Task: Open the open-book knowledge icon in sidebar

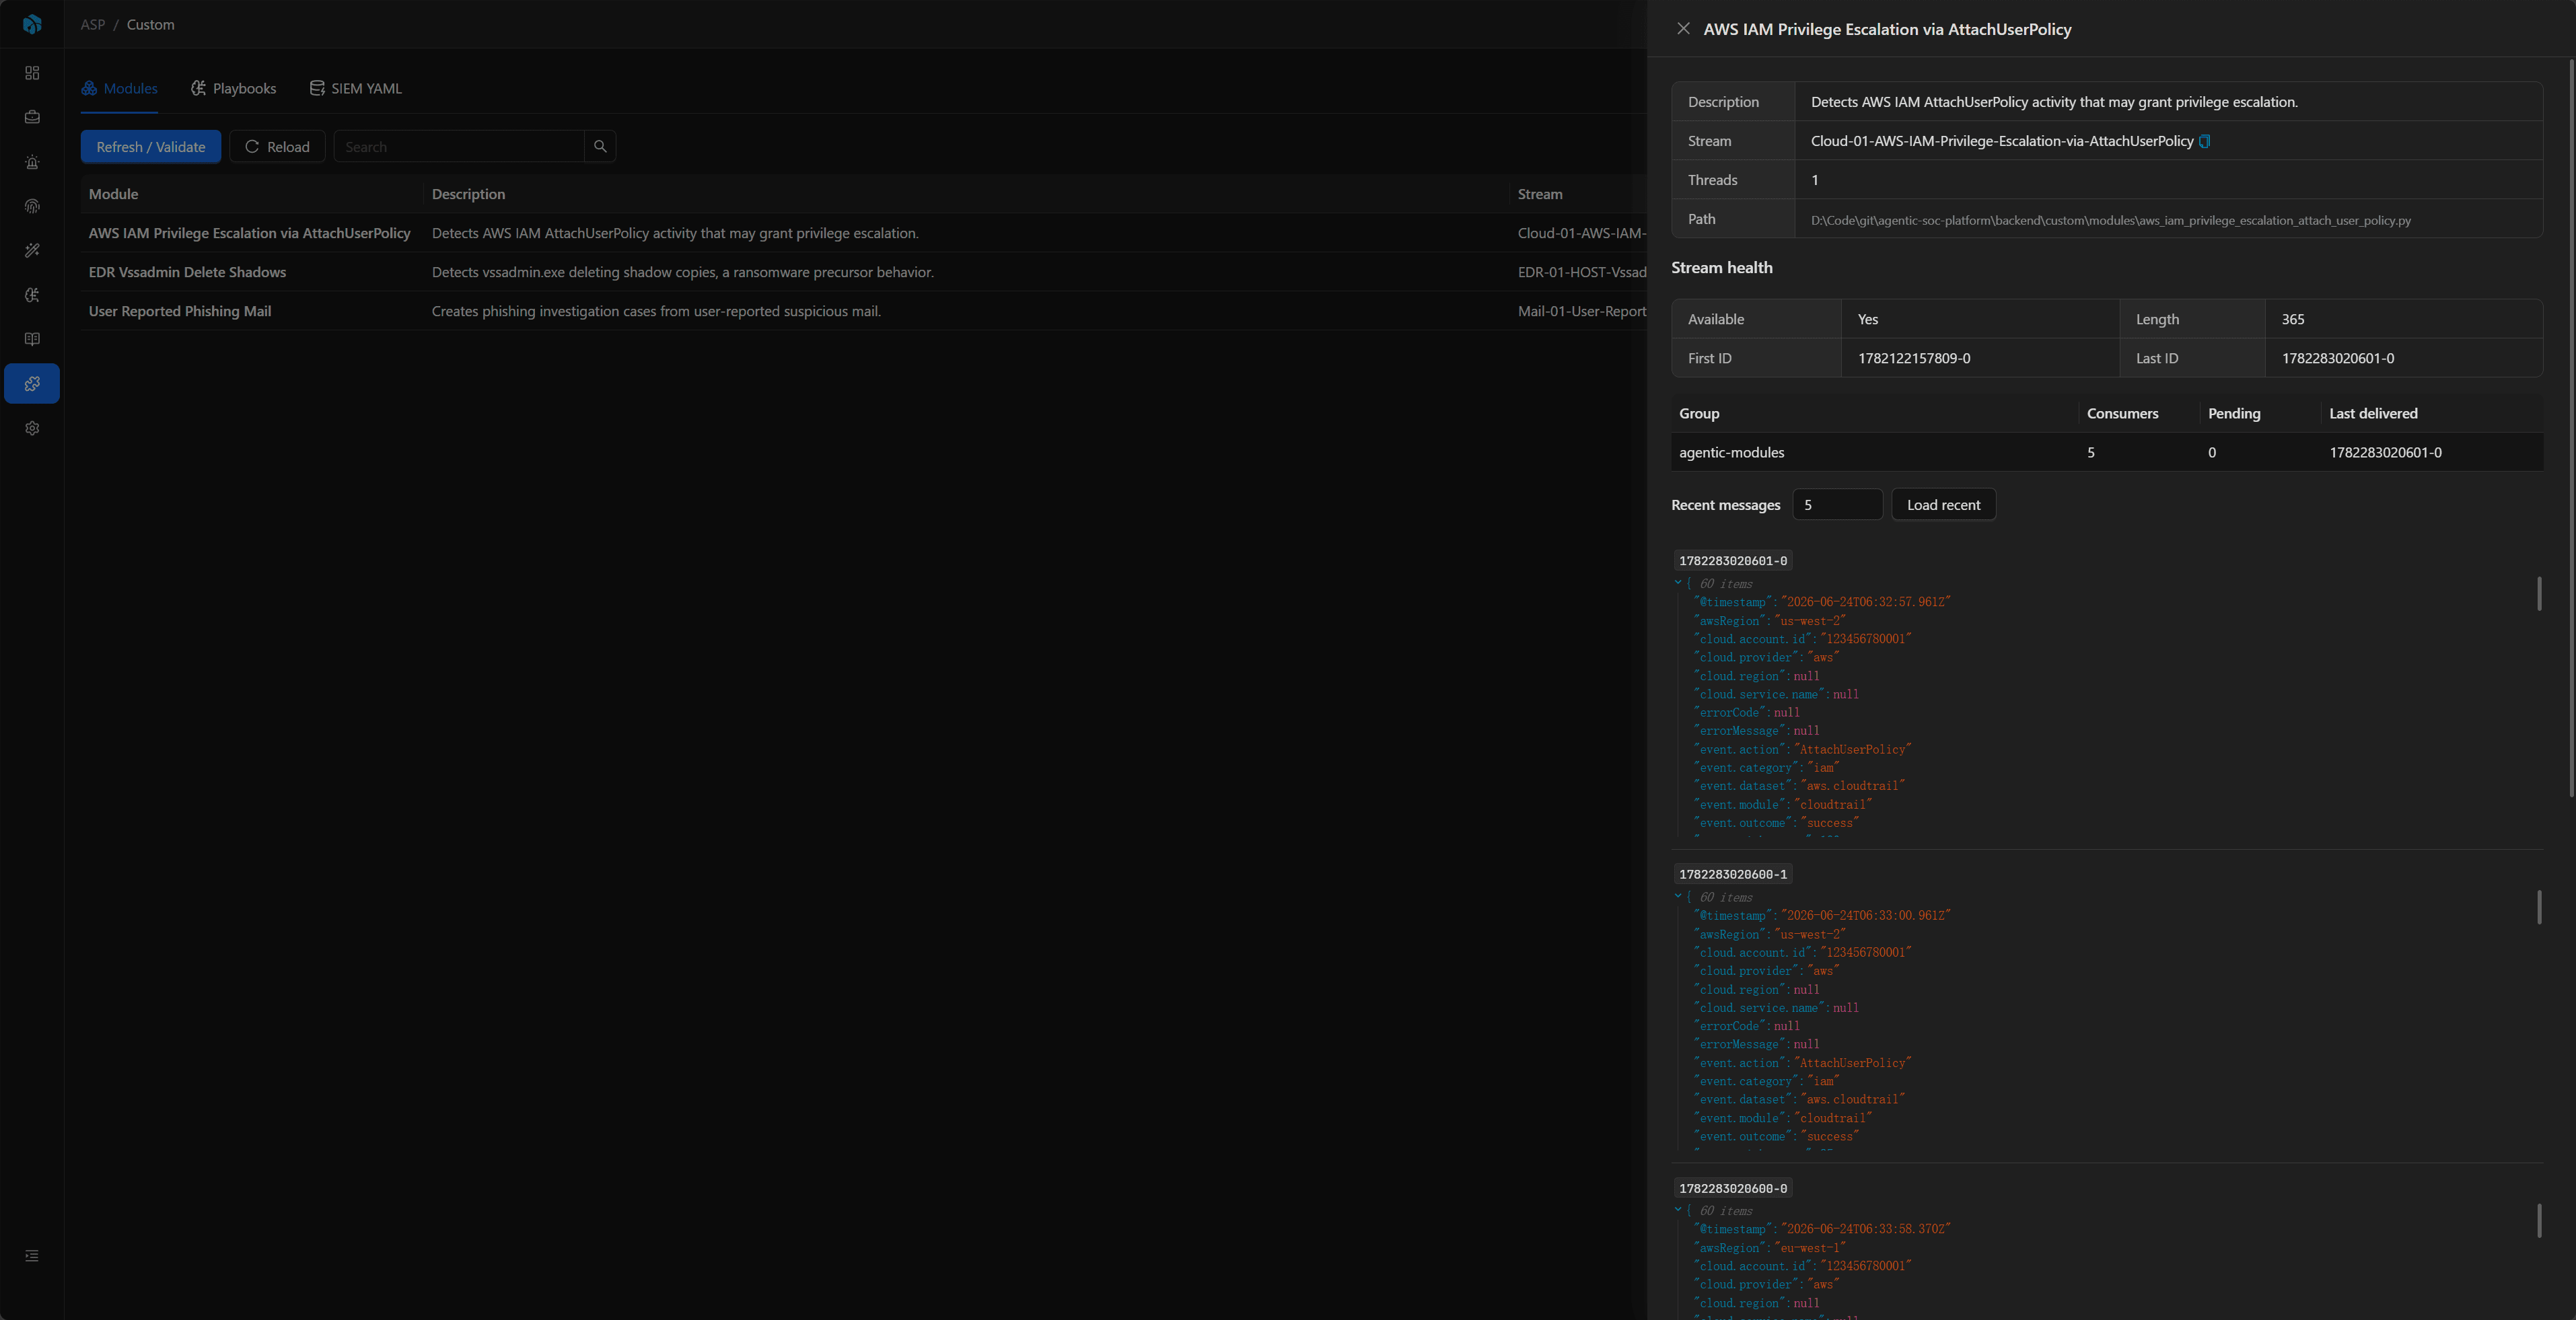Action: coord(32,339)
